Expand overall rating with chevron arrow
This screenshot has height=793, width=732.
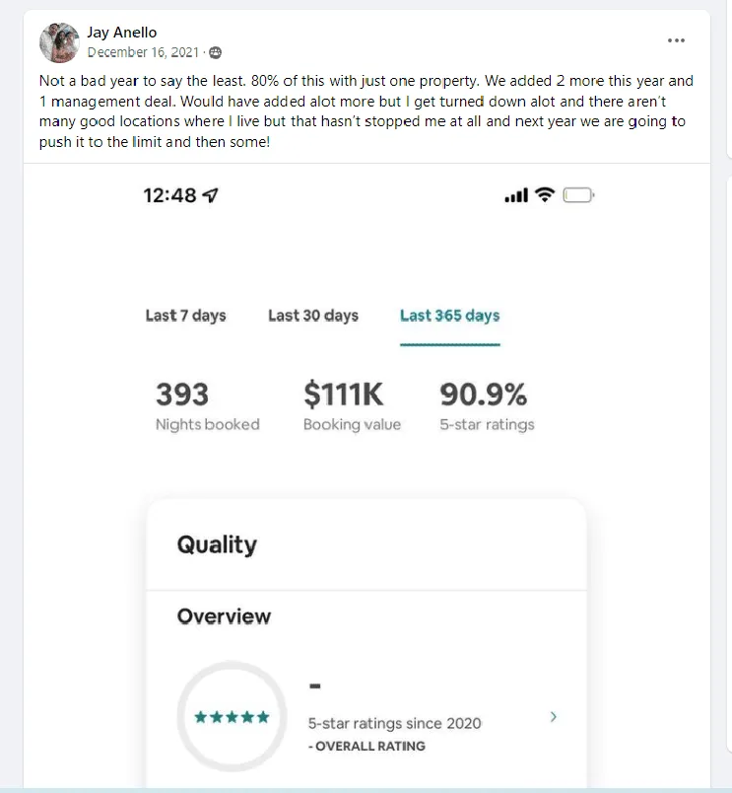(553, 717)
